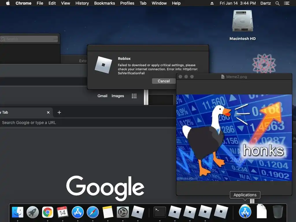Image resolution: width=296 pixels, height=222 pixels.
Task: Open the Bookmarks menu
Action: 105,3
